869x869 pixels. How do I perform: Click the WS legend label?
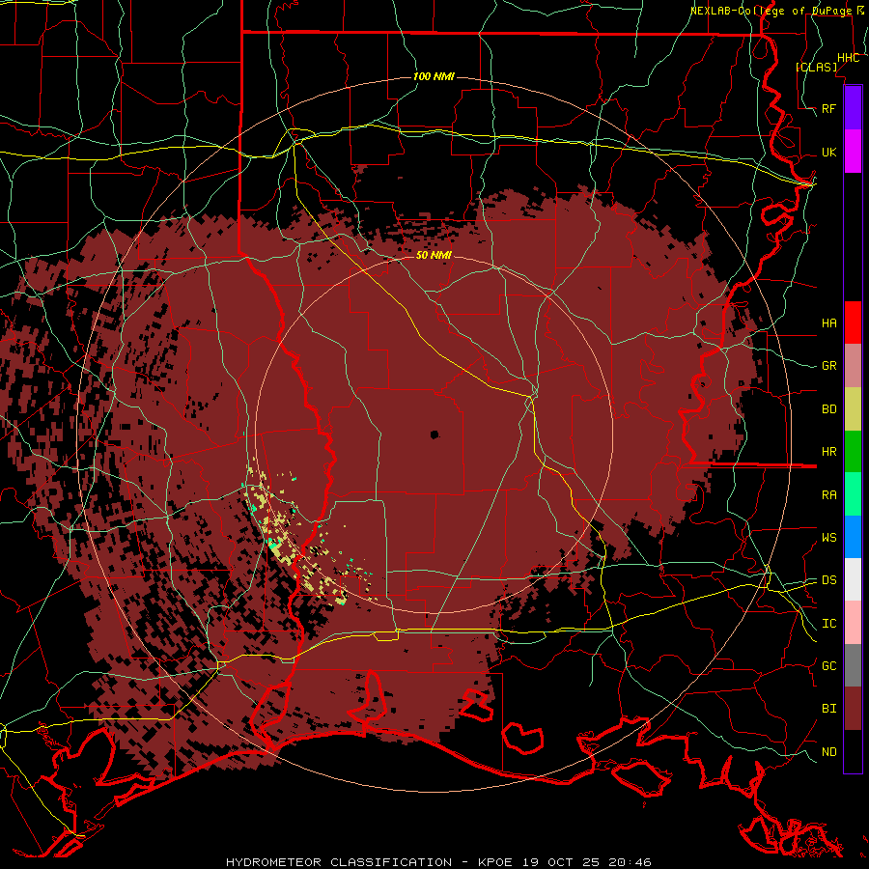[x=828, y=538]
